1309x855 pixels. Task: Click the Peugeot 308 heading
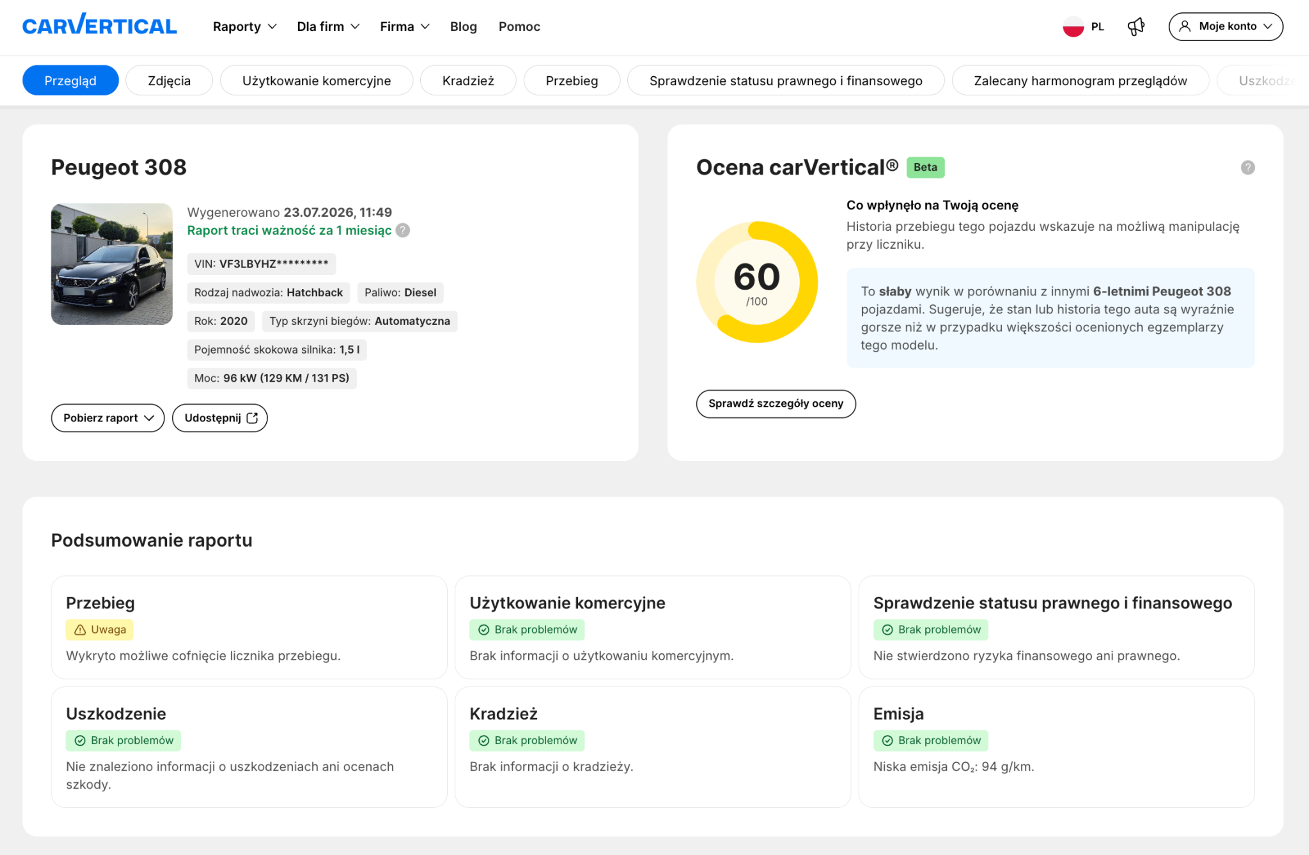coord(119,167)
